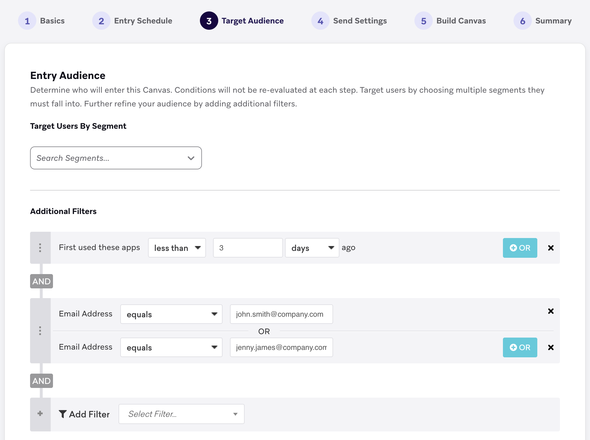Toggle the second AND operator badge
This screenshot has width=590, height=440.
(x=42, y=381)
